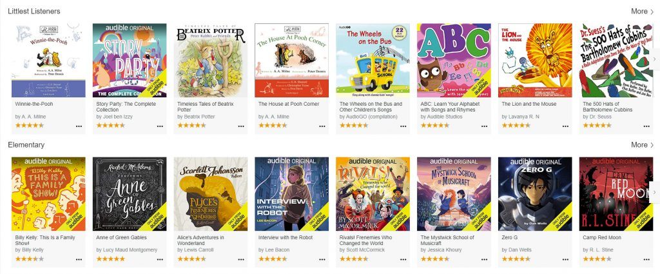This screenshot has height=274, width=660.
Task: Open three-dot menu for Story Party
Action: (x=160, y=126)
